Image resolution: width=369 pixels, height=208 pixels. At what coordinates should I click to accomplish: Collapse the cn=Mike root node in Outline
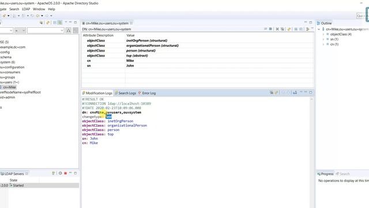tap(319, 29)
